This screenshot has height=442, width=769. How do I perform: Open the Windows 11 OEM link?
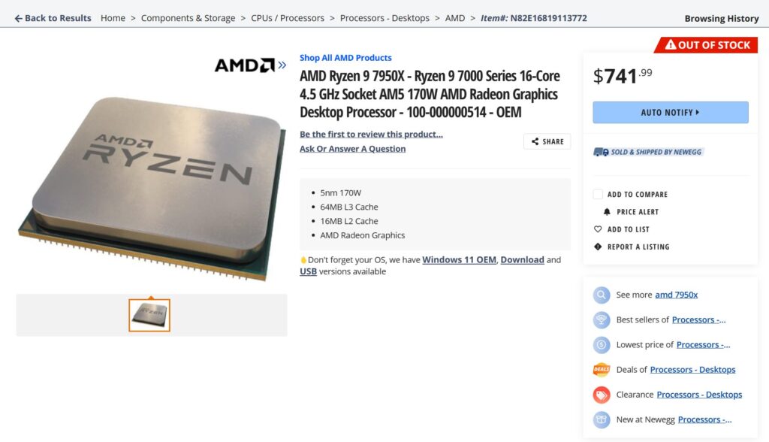[459, 259]
